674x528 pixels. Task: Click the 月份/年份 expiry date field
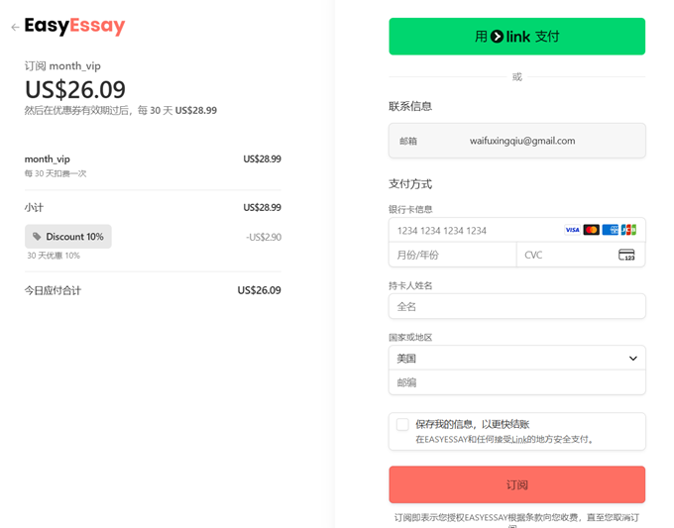pyautogui.click(x=452, y=255)
